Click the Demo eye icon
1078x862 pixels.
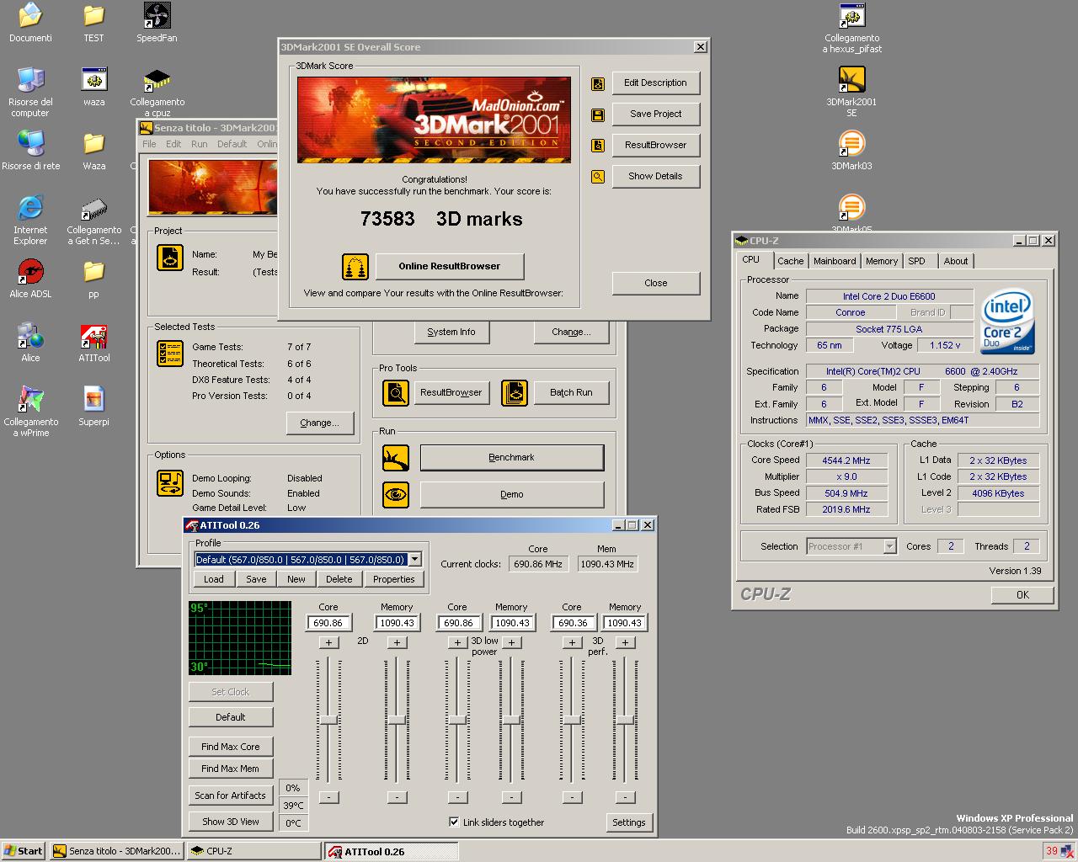(396, 495)
